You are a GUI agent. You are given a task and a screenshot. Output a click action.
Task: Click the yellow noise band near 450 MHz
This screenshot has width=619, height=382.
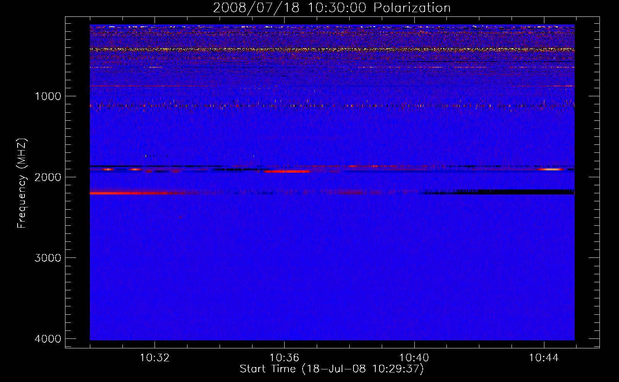(x=332, y=50)
